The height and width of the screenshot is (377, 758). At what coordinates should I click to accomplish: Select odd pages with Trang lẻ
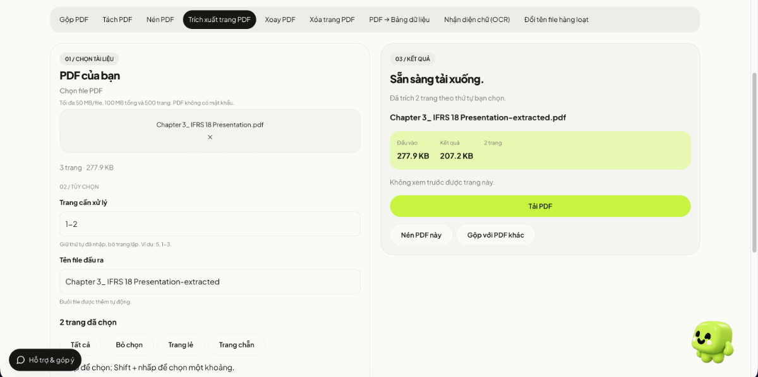pos(181,345)
